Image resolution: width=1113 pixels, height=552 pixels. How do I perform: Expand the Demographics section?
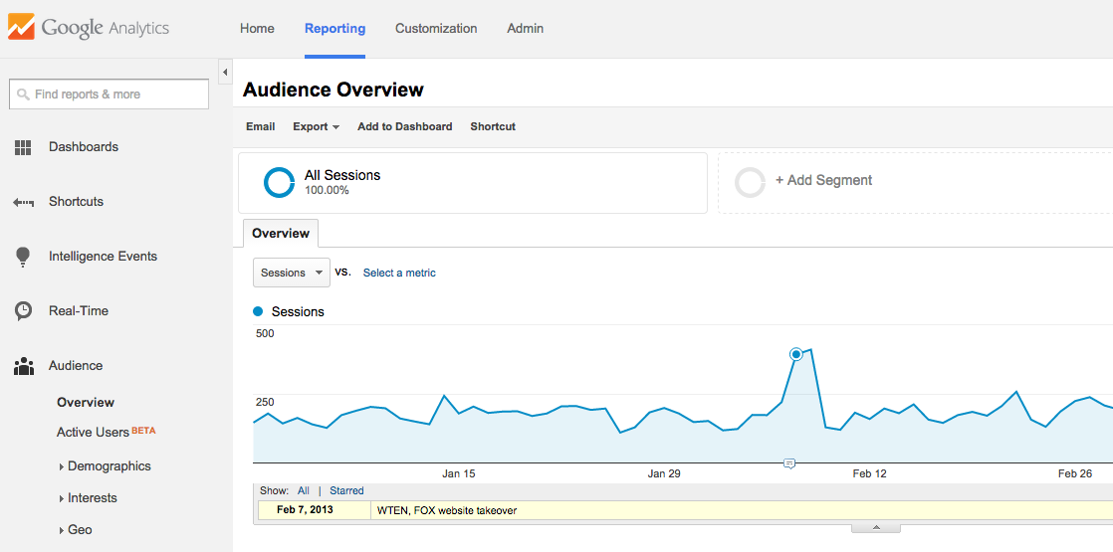pyautogui.click(x=109, y=465)
